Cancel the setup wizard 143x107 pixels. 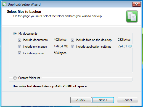pos(128,100)
